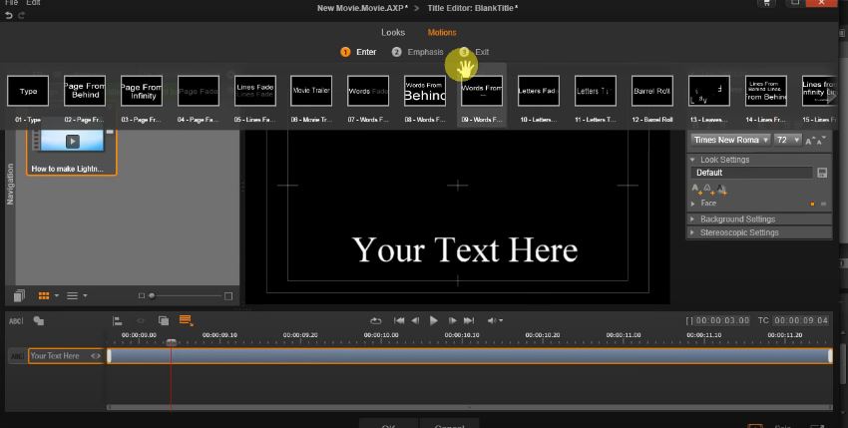The image size is (848, 428).
Task: Switch to the Looks tab
Action: point(393,33)
